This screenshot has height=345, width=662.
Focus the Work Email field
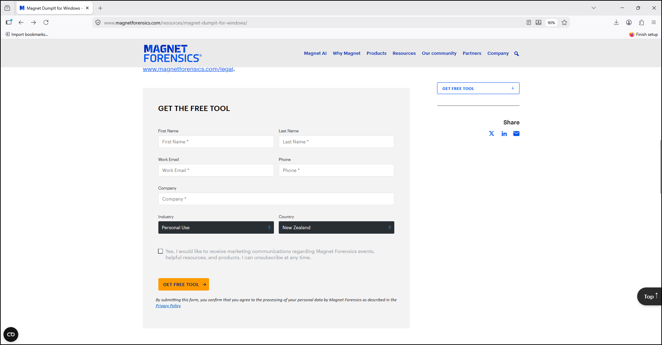coord(216,170)
